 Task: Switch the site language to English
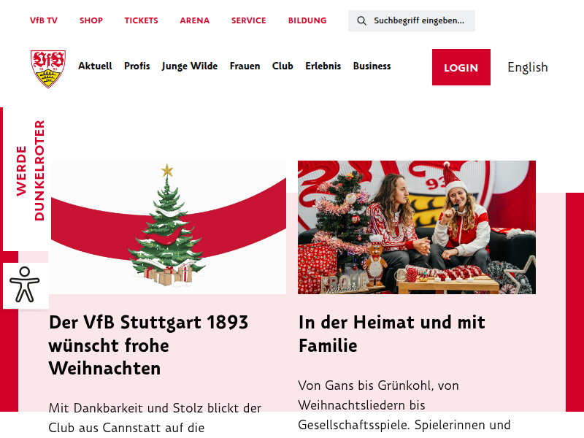pyautogui.click(x=528, y=67)
